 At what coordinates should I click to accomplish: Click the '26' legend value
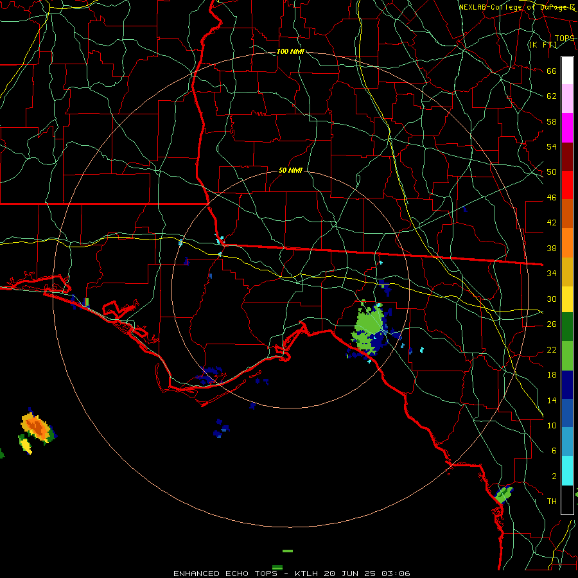tap(552, 324)
